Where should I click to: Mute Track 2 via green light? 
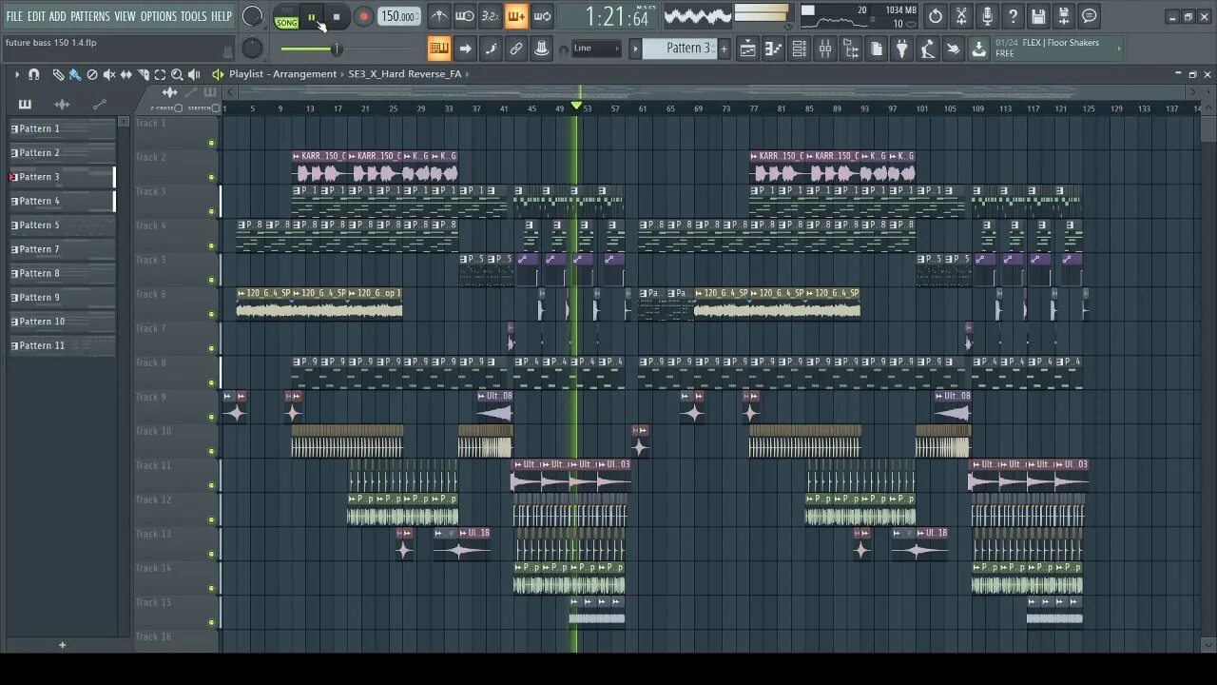tap(211, 178)
